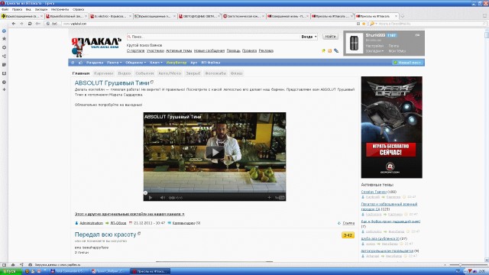Toggle the side panel using status bar icon

click(x=4, y=265)
